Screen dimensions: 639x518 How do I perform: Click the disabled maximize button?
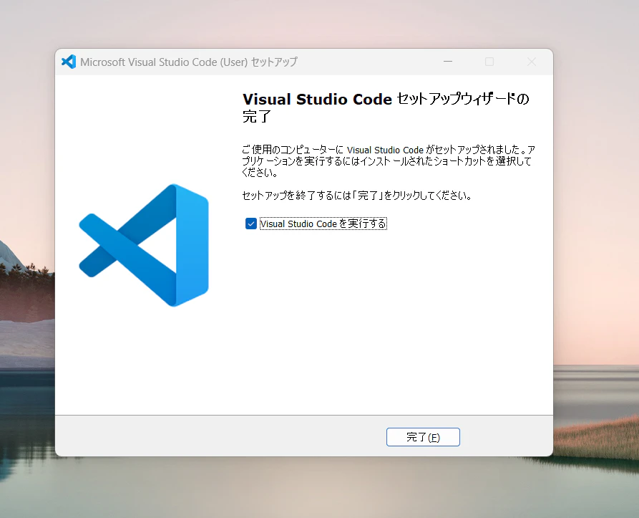point(489,62)
